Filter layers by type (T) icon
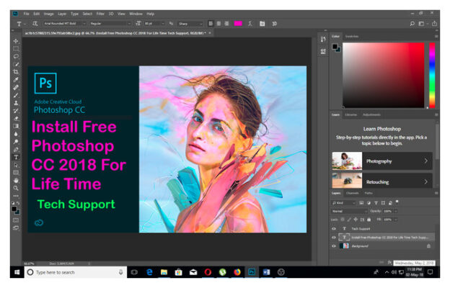Image resolution: width=450 pixels, height=288 pixels. pos(376,203)
